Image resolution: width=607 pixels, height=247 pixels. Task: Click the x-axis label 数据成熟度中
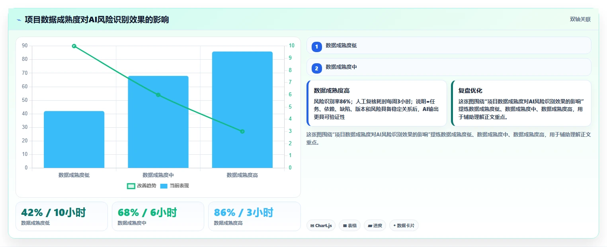[x=158, y=175]
